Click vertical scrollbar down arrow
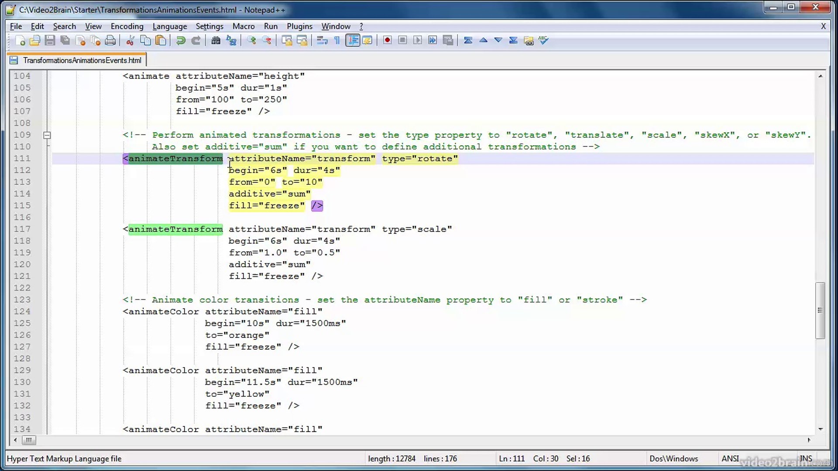838x471 pixels. coord(821,429)
